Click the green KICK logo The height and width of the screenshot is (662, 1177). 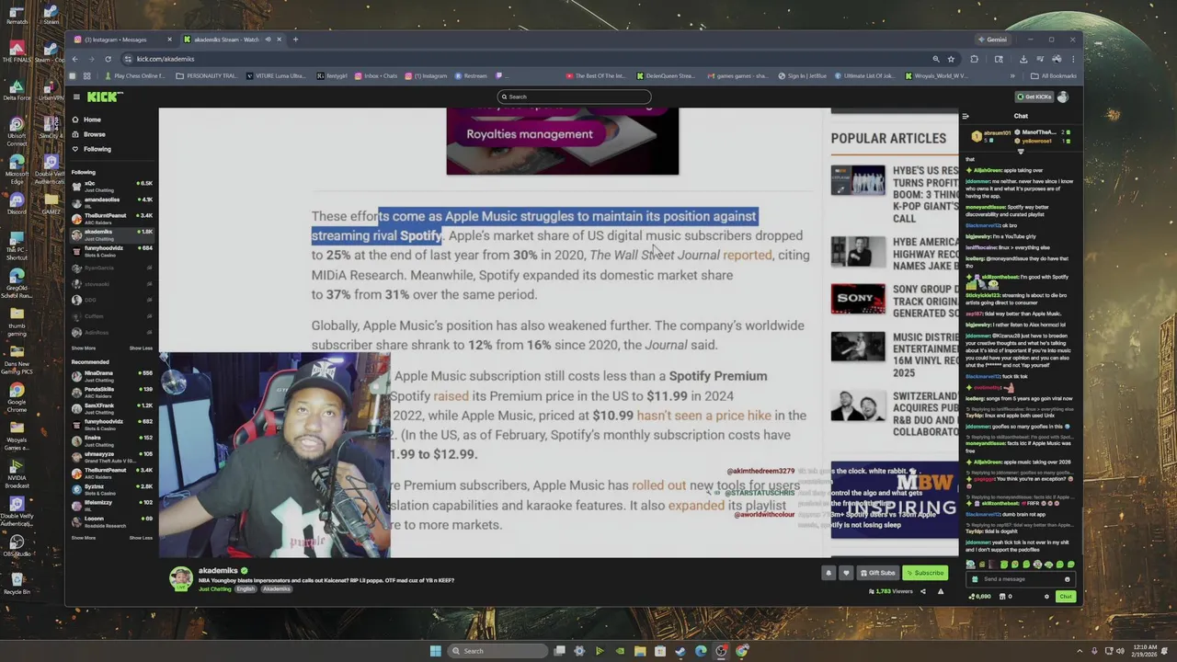tap(103, 97)
